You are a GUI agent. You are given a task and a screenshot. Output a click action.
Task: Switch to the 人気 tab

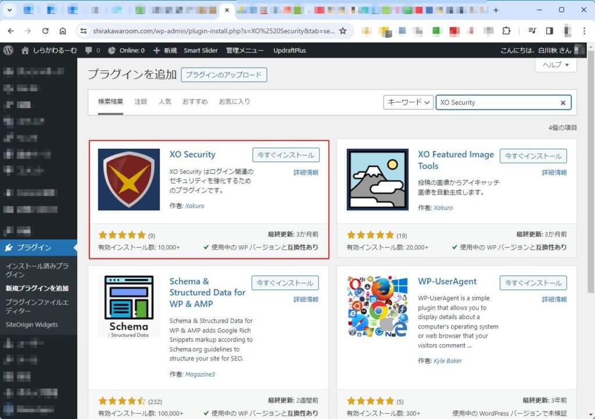coord(165,102)
